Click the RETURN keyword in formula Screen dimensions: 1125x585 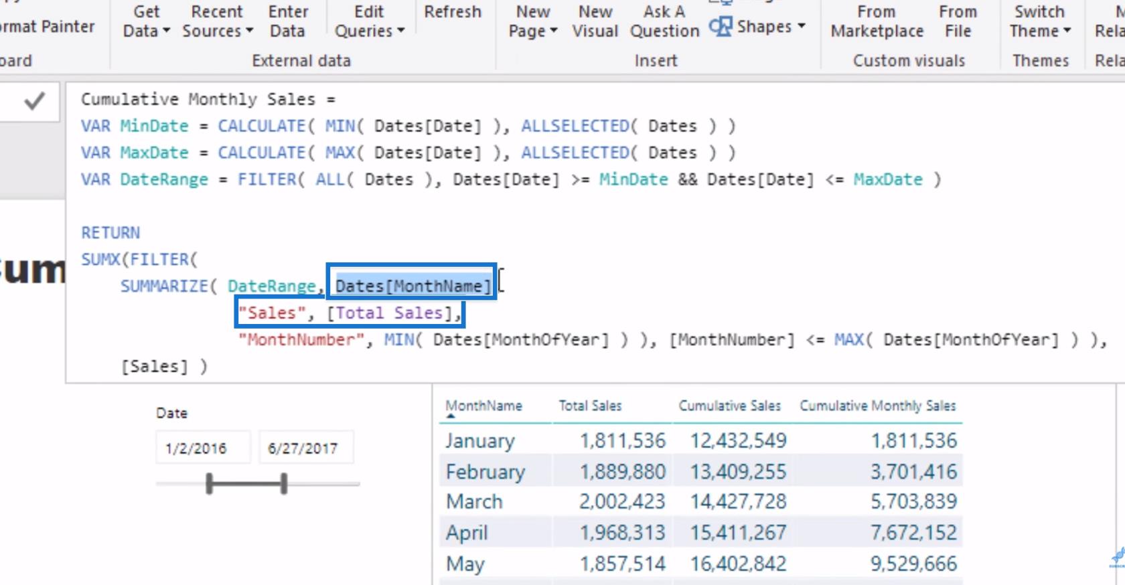click(x=110, y=233)
